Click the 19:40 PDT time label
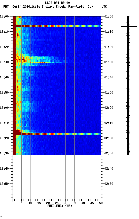139x219 pixels. [x=4, y=169]
